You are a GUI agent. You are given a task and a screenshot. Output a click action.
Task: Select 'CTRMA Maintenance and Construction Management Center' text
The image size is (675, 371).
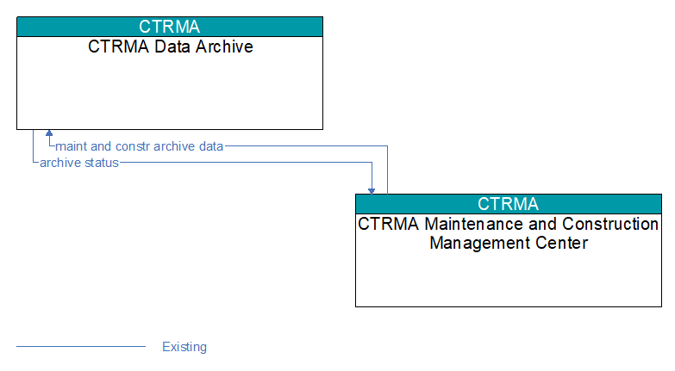[x=509, y=233]
